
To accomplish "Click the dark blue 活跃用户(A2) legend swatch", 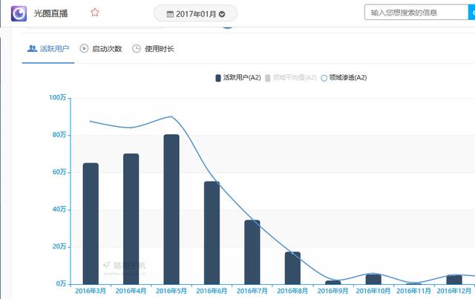I will pyautogui.click(x=218, y=78).
